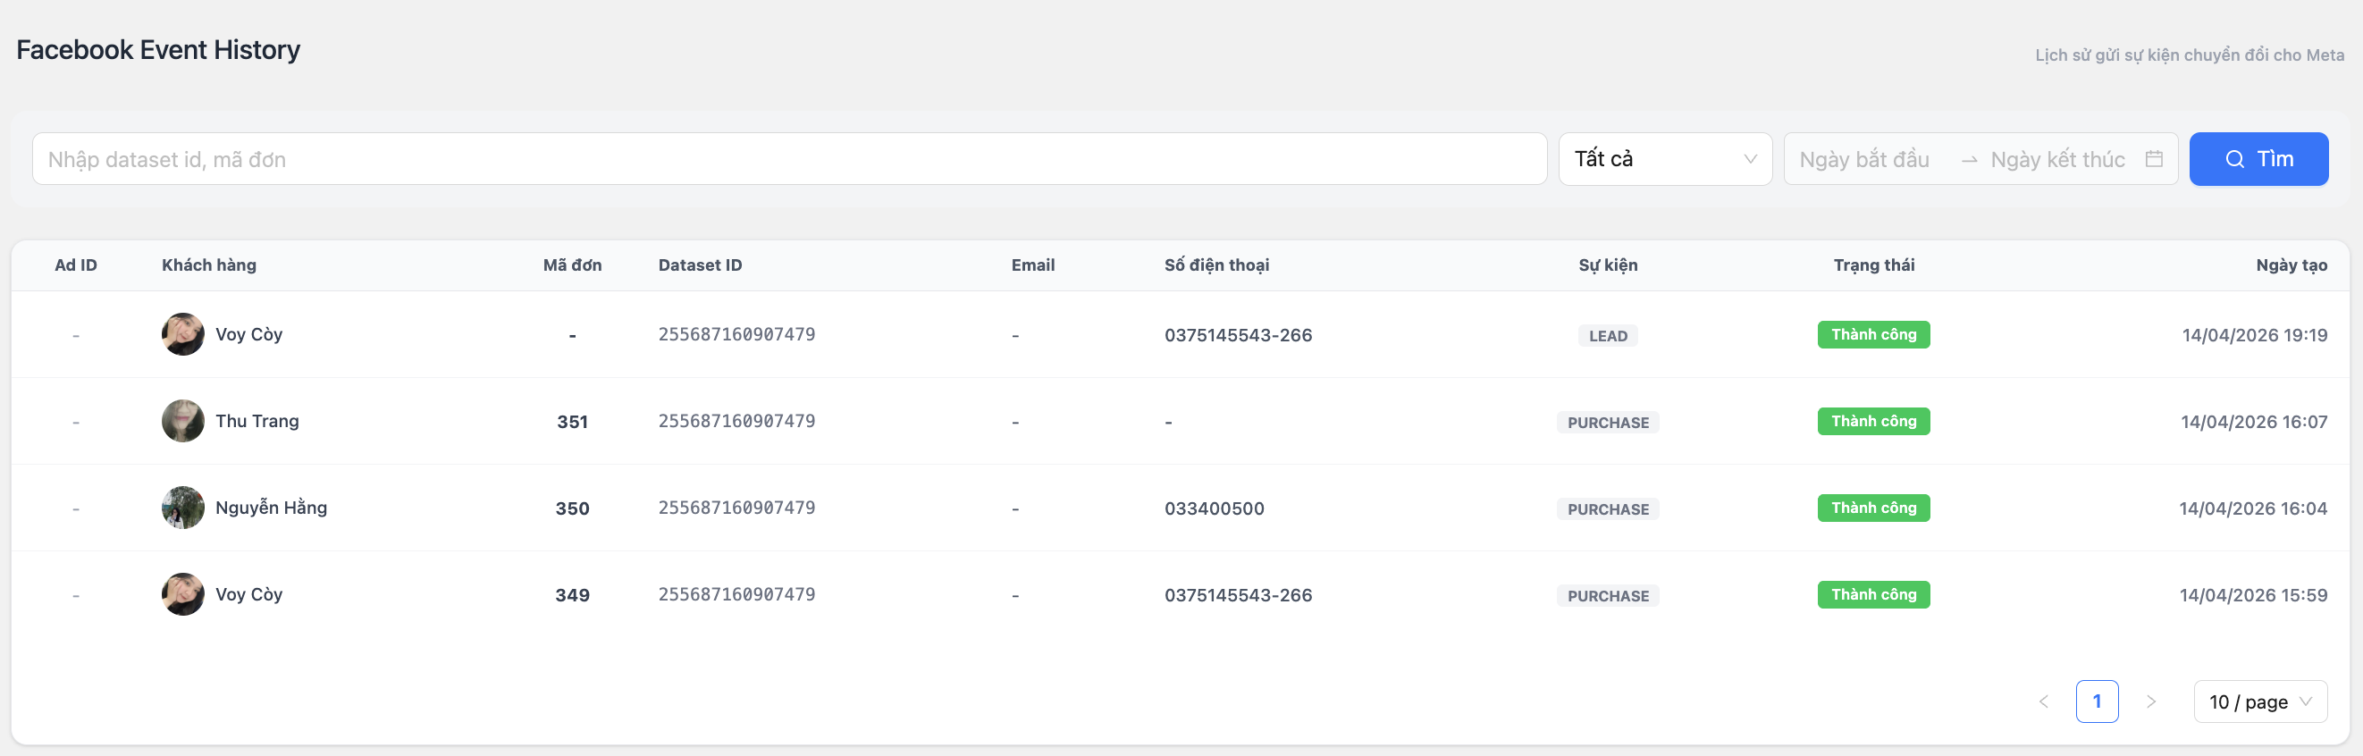The width and height of the screenshot is (2363, 756).
Task: Pick the Ngày bắt đầu start date
Action: coord(1864,160)
